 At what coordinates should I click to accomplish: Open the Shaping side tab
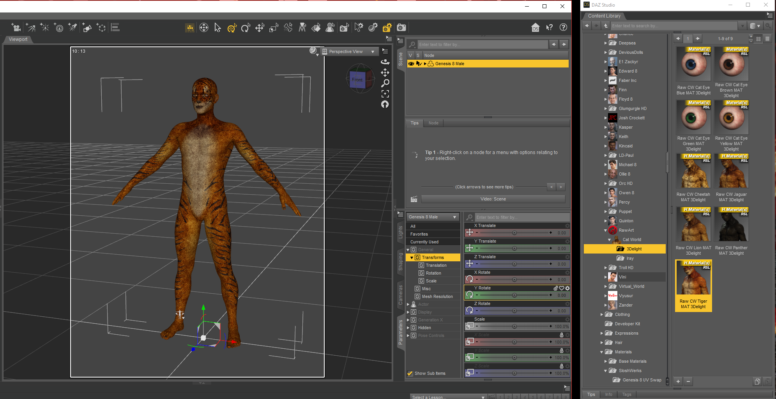tap(400, 261)
